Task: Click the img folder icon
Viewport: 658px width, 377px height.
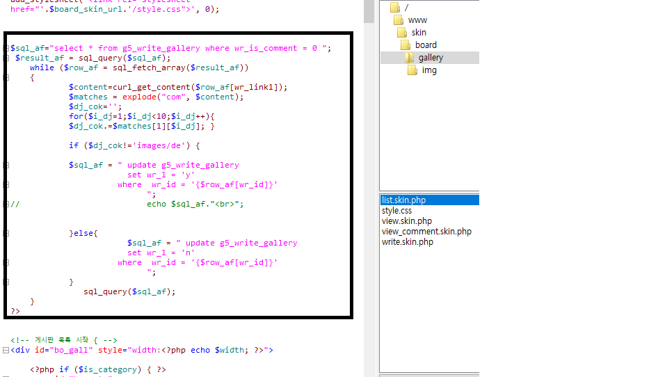Action: point(412,70)
